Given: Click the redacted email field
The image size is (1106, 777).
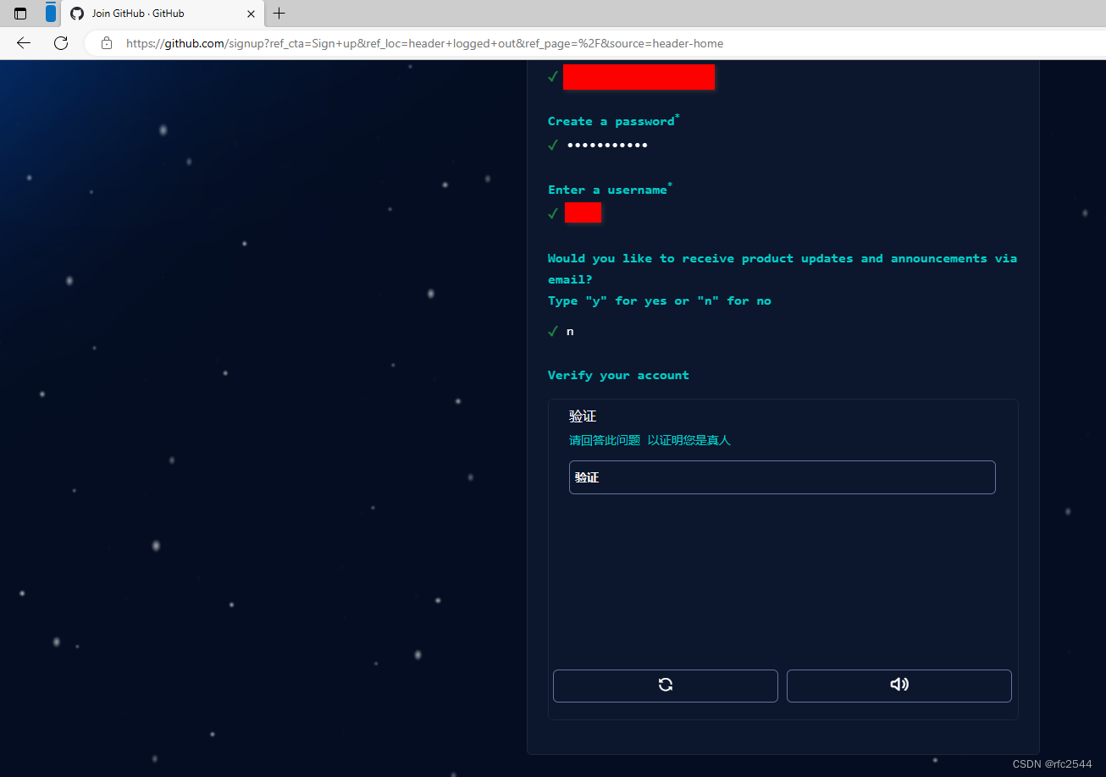Looking at the screenshot, I should click(639, 76).
